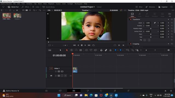
Task: Toggle Linked Selection chain icon
Action: (x=106, y=50)
